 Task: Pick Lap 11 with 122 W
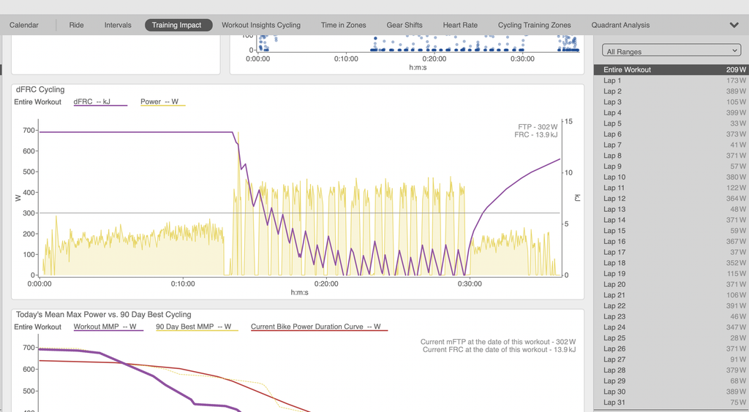pos(671,188)
